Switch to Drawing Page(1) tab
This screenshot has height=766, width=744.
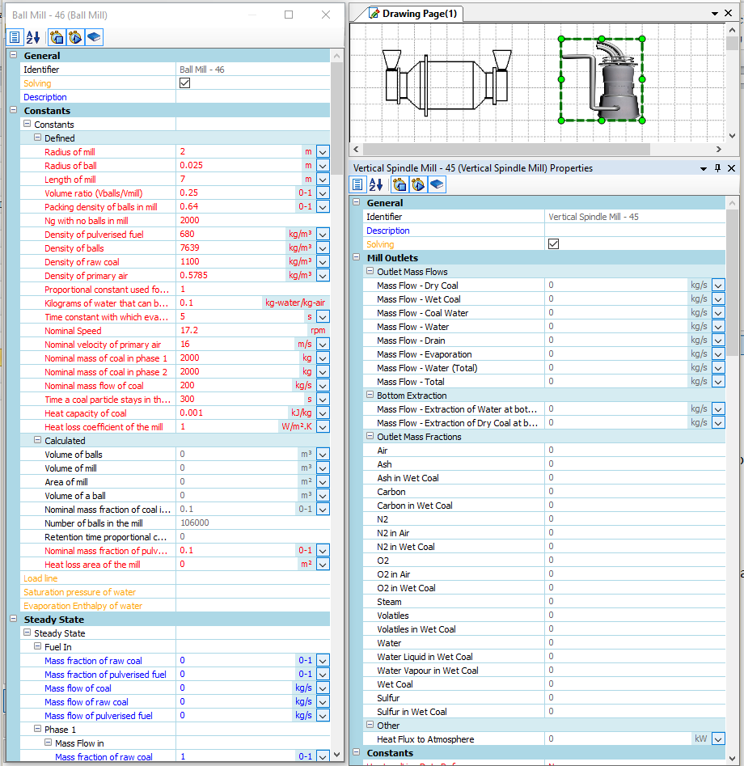click(x=419, y=14)
